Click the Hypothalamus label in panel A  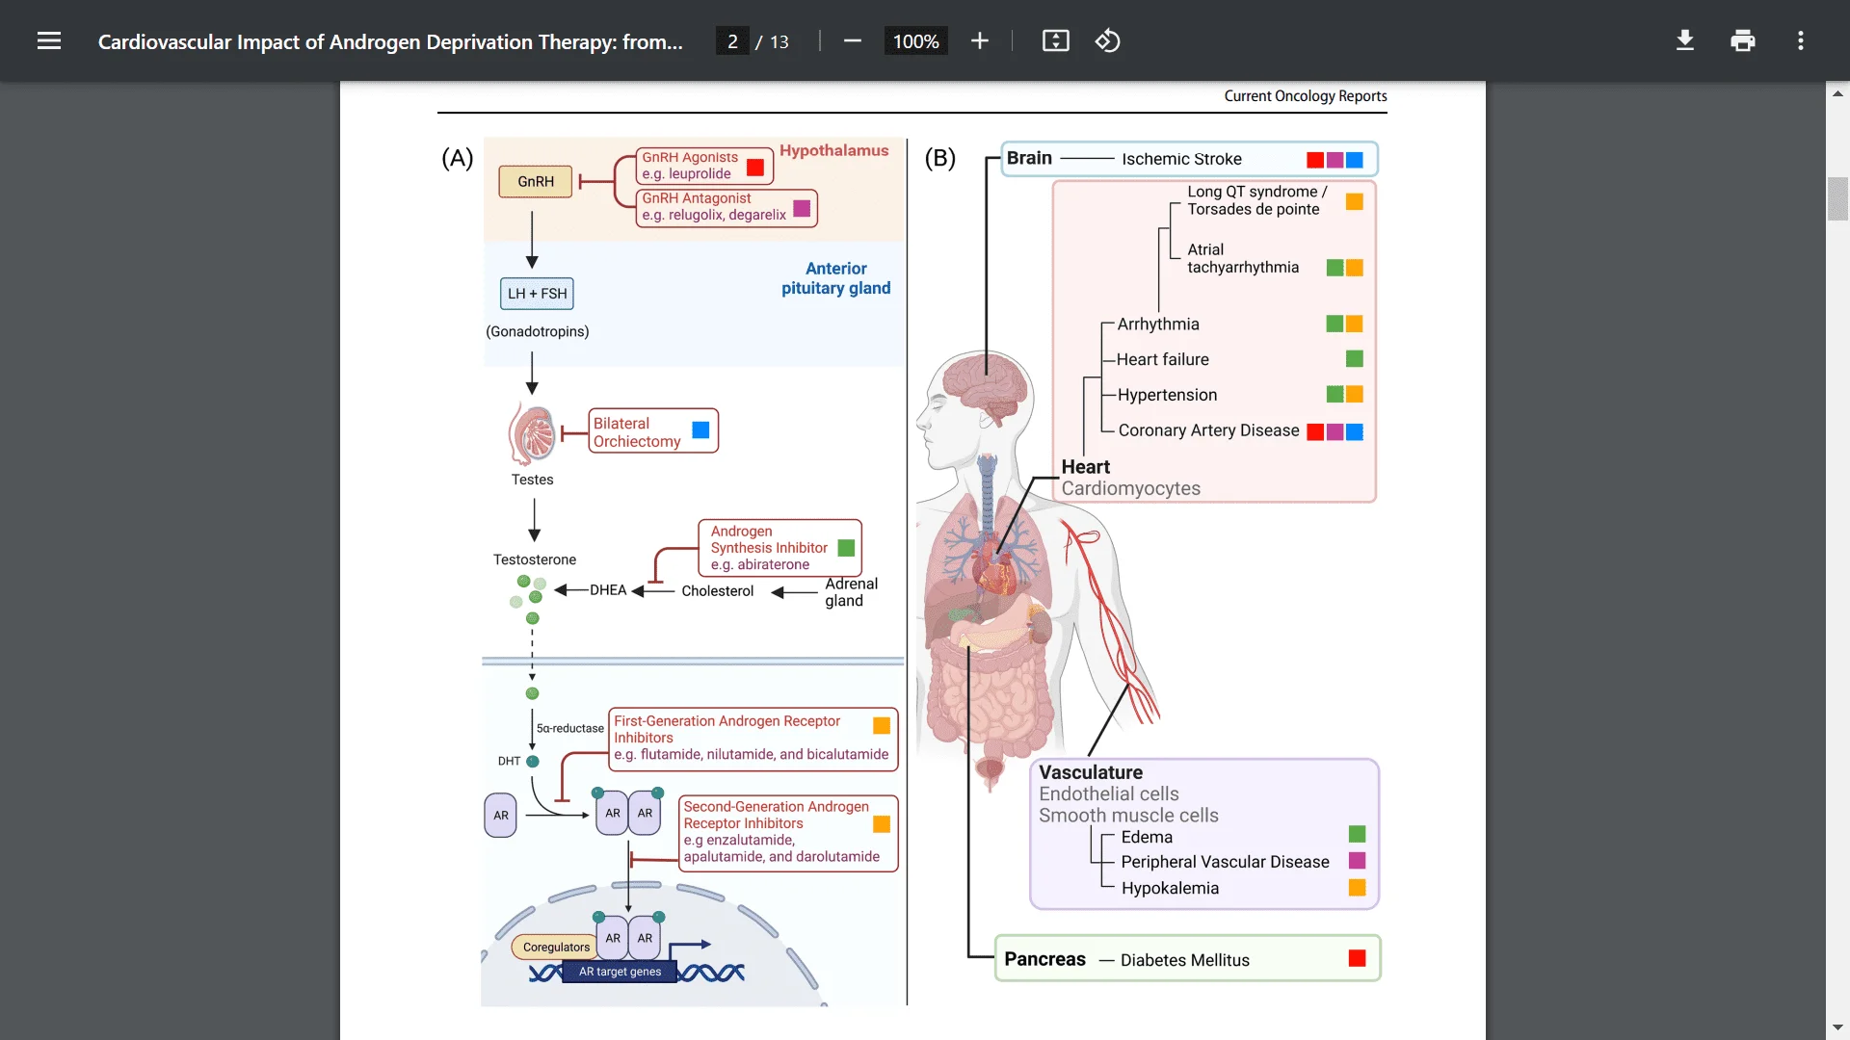(834, 150)
